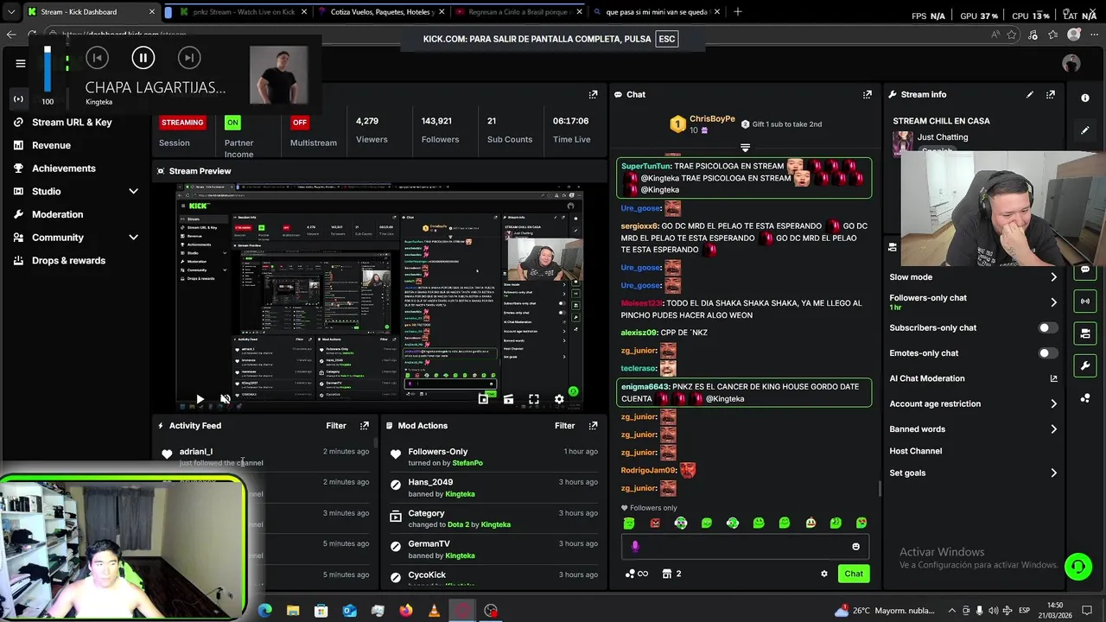This screenshot has width=1106, height=622.
Task: Open banned user Hans_2049 entry
Action: pos(430,482)
